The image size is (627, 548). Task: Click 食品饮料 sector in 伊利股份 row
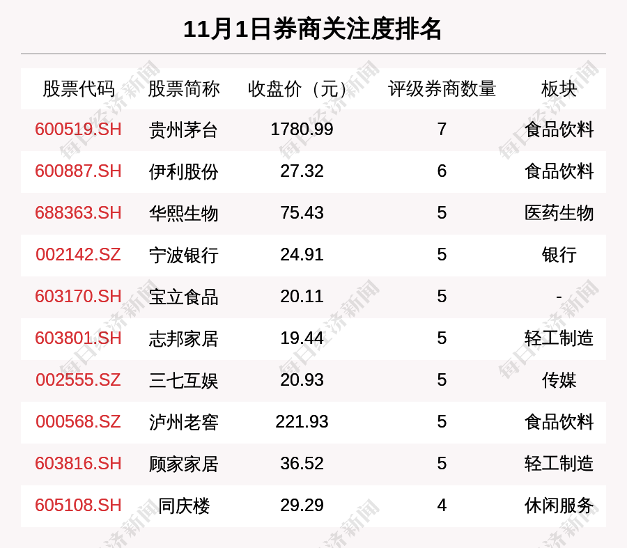[559, 171]
